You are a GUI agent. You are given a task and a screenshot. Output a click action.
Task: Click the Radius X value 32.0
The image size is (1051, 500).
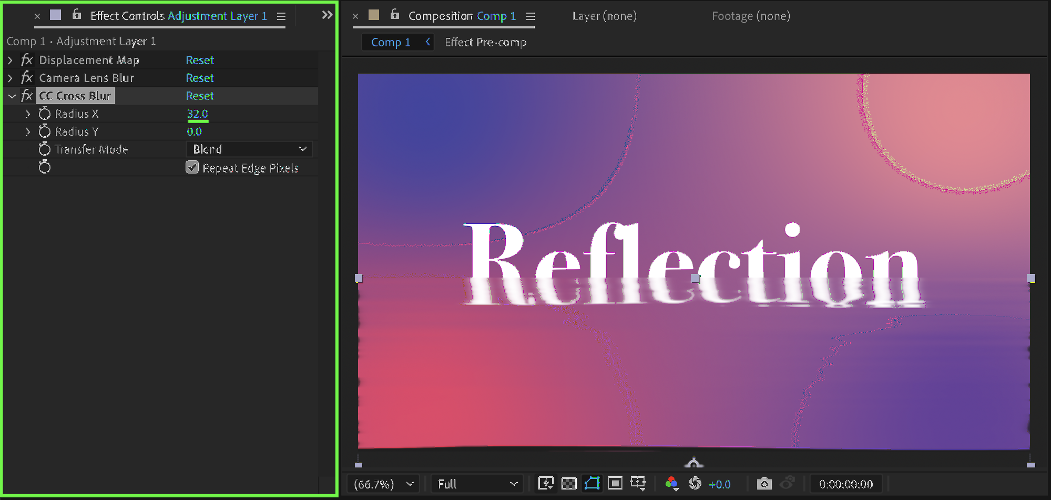[x=198, y=114]
